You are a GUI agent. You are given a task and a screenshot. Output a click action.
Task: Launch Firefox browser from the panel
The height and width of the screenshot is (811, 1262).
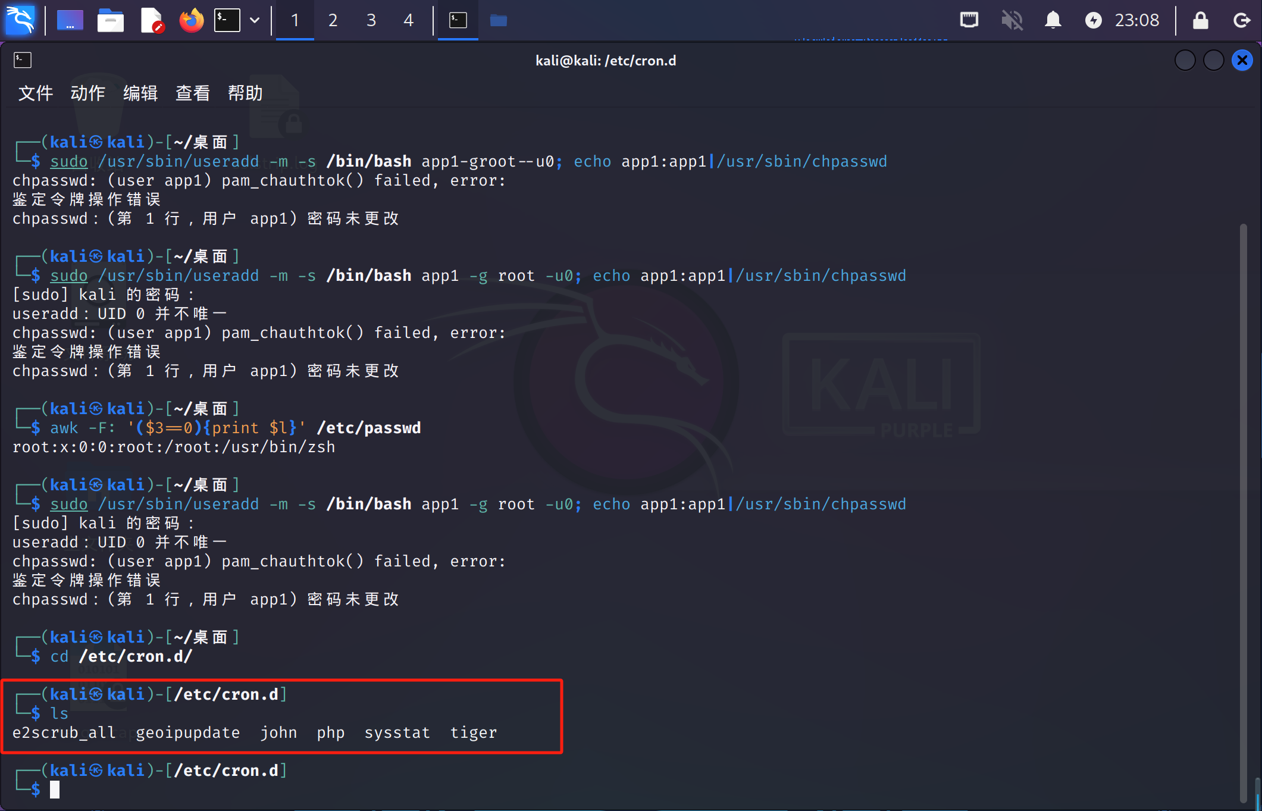click(x=191, y=20)
